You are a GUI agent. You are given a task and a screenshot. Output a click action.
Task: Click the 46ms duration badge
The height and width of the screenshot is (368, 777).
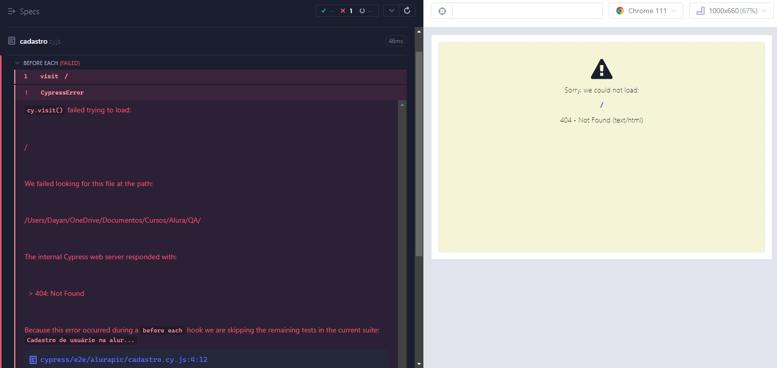(x=395, y=41)
